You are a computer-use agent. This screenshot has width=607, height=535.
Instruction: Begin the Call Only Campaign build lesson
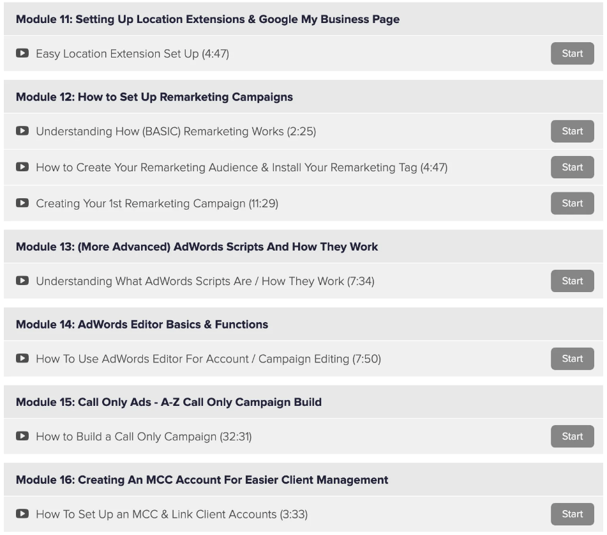[572, 437]
